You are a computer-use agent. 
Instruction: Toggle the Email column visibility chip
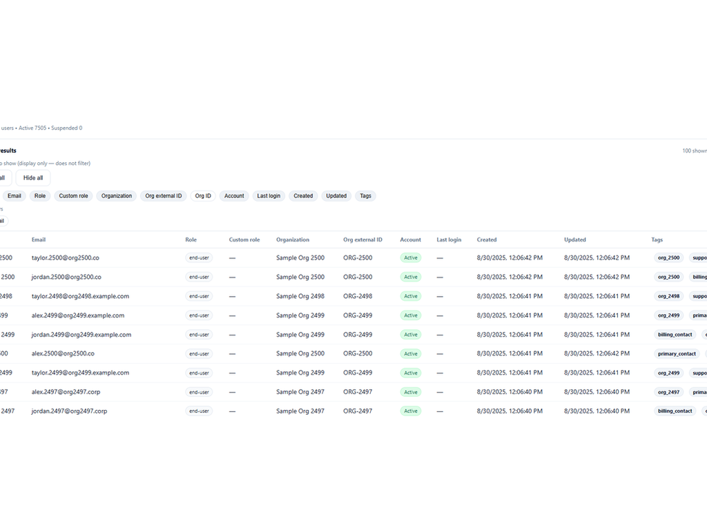(x=14, y=196)
